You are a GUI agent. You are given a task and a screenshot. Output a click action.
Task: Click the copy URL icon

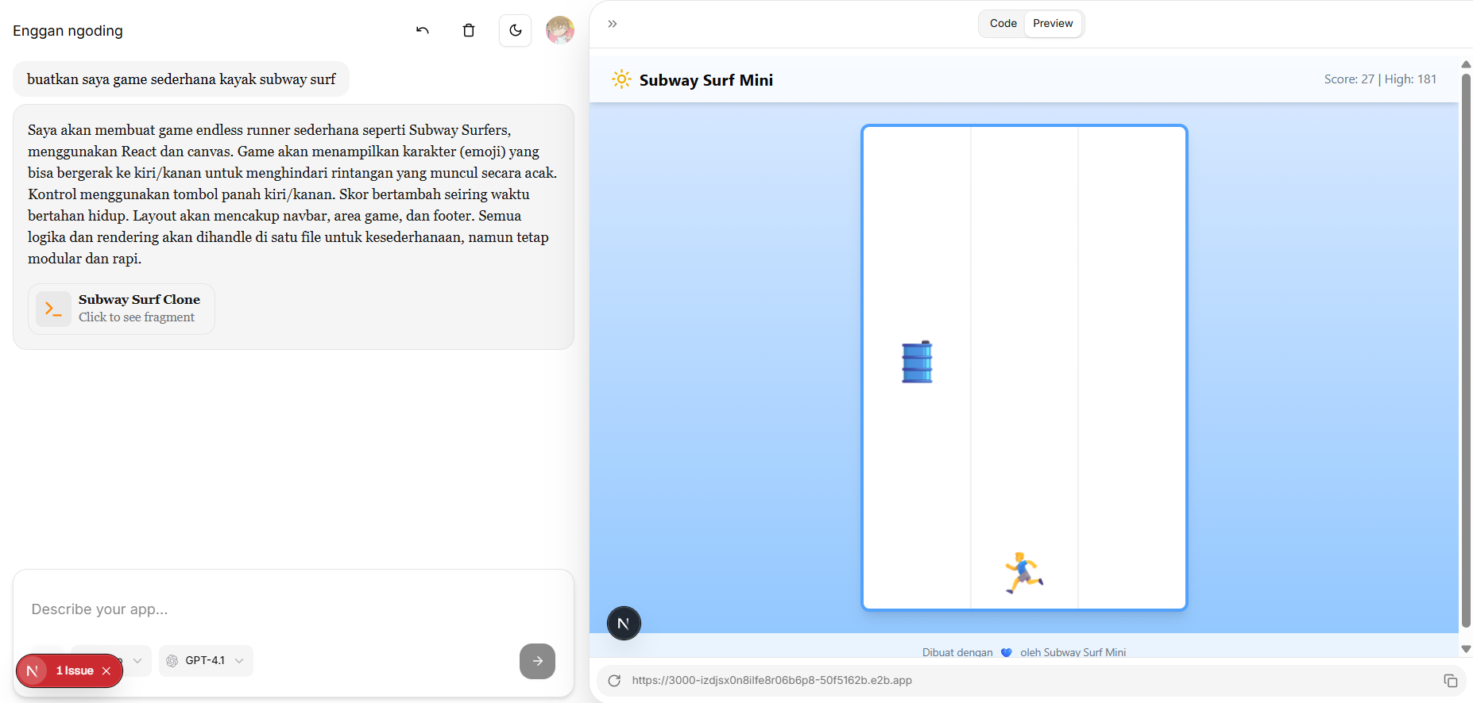(x=1450, y=681)
